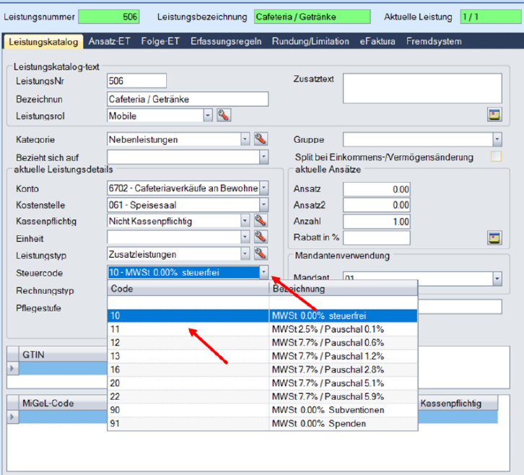
Task: Click the icon beside Rabatt in %
Action: (x=494, y=237)
